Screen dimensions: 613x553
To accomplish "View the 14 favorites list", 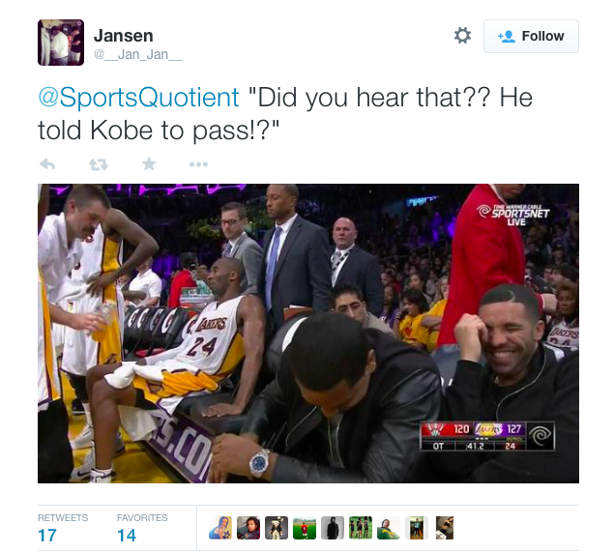I will pos(142,529).
